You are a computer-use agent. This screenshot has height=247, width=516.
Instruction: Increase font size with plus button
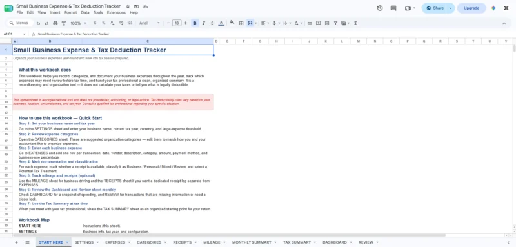185,23
